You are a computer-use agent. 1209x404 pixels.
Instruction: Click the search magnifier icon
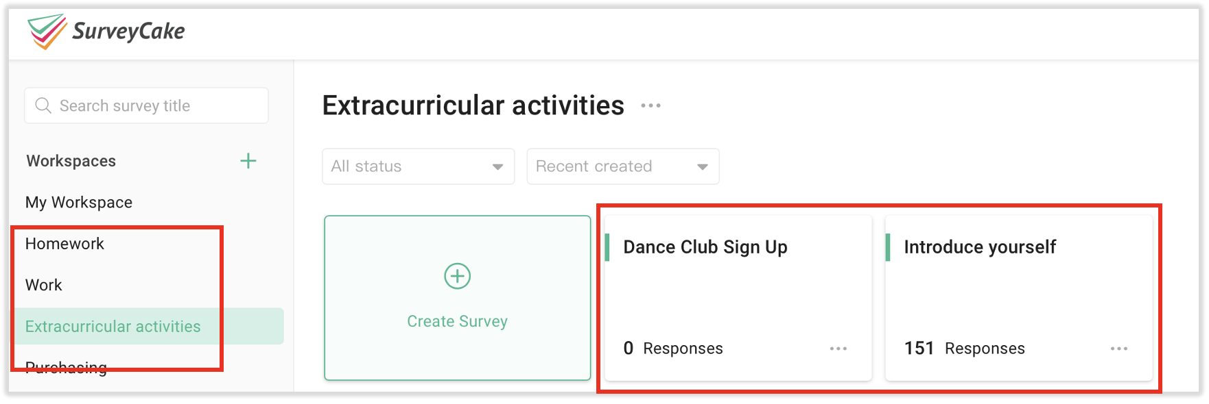click(43, 105)
